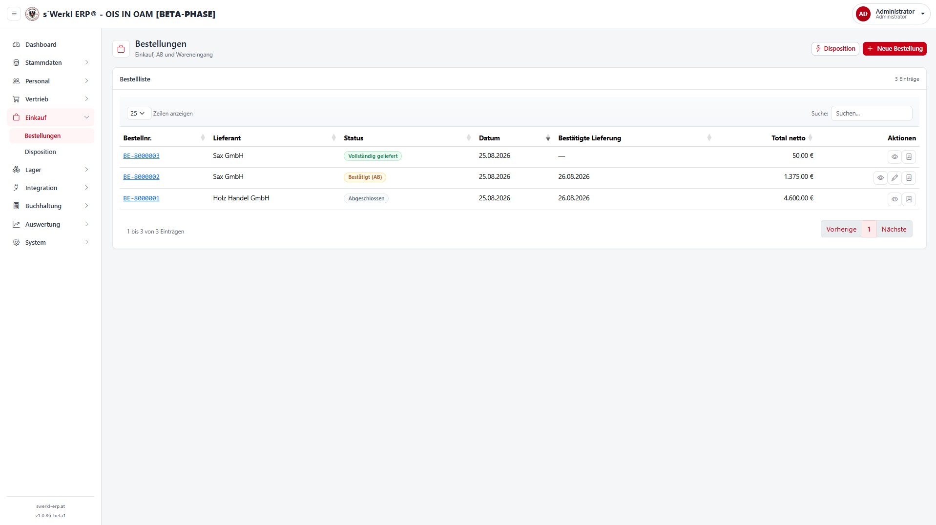This screenshot has width=936, height=525.
Task: Expand the Buchhaltung menu
Action: click(51, 206)
